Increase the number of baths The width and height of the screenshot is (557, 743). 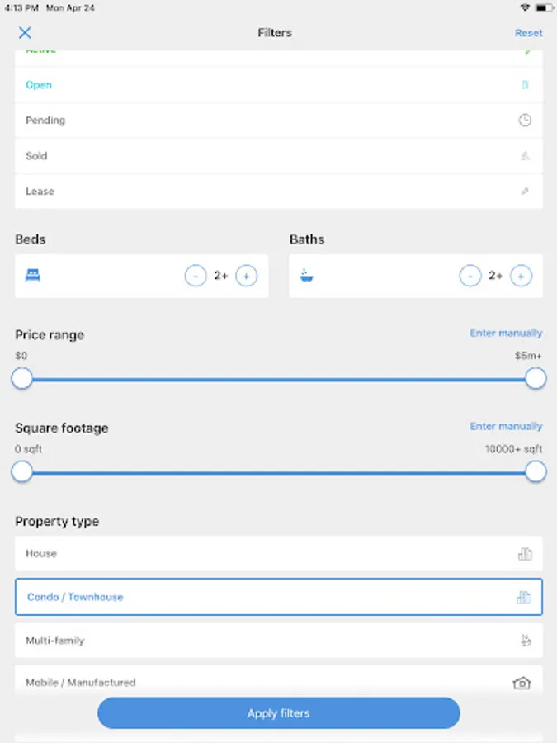521,277
